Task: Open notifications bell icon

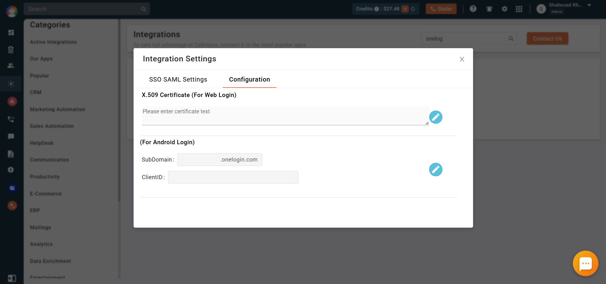Action: [x=489, y=9]
